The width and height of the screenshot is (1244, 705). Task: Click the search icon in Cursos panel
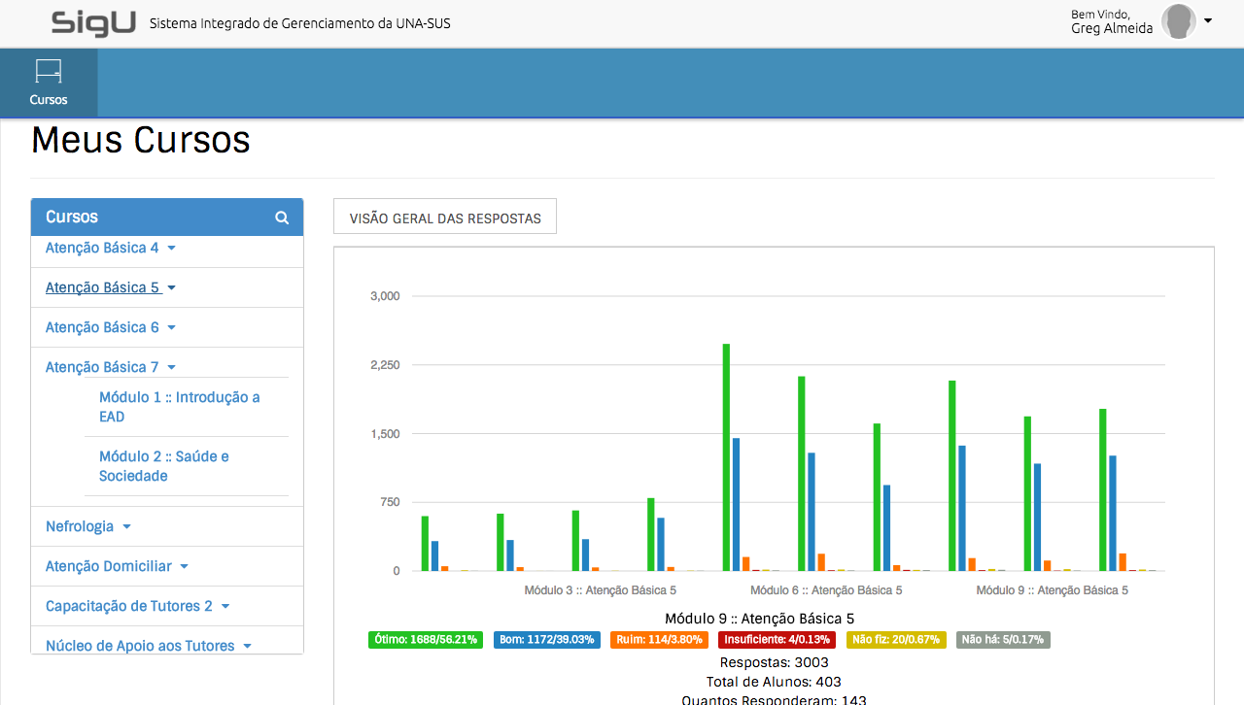tap(282, 218)
